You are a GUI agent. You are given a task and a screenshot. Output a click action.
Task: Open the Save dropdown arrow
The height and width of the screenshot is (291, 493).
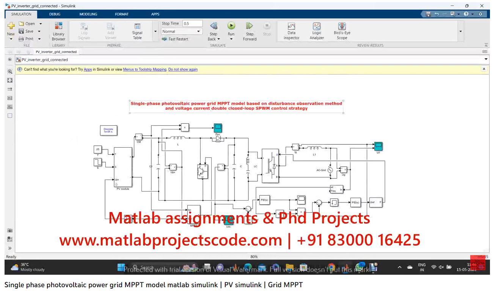pyautogui.click(x=39, y=31)
